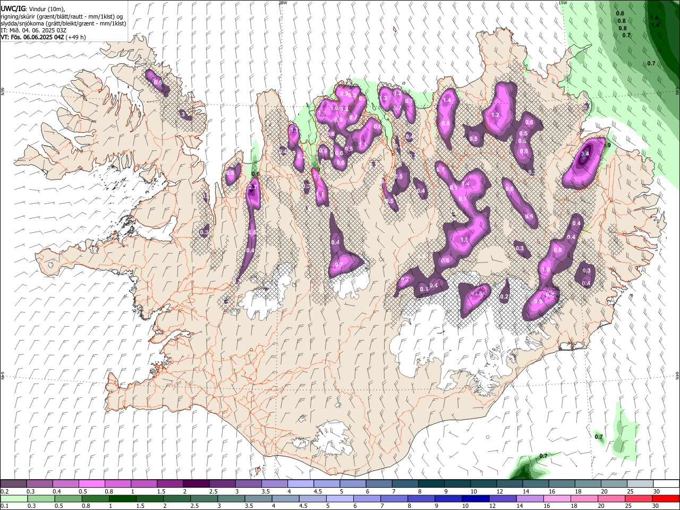This screenshot has height=510, width=680.
Task: Click the light lavender 4–4.5 swatch in top legend row
Action: click(300, 484)
